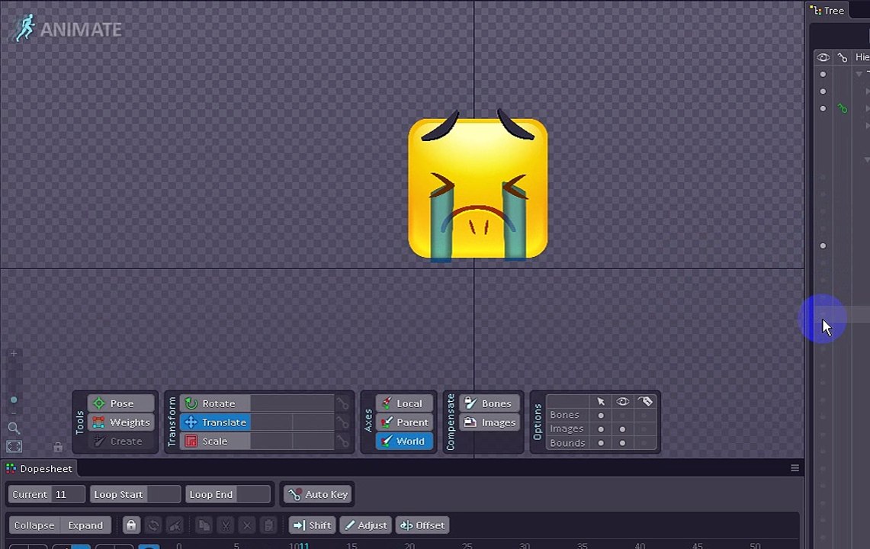Toggle Bounds selectable option dot
Screen dimensions: 870x549
click(600, 443)
